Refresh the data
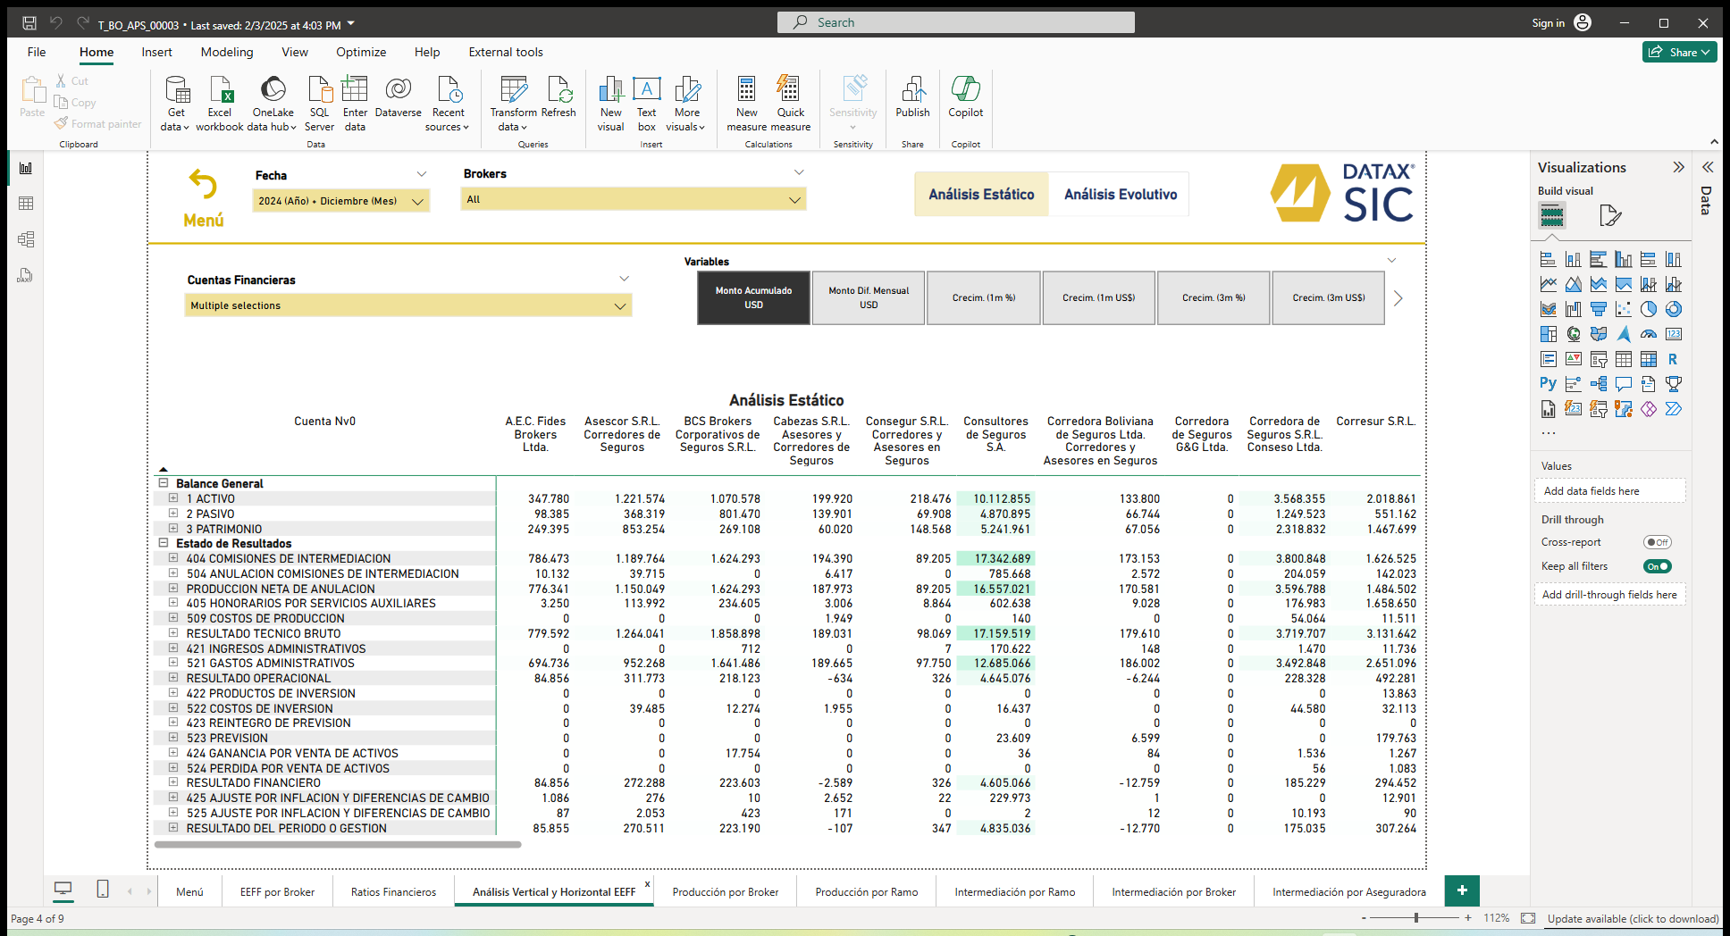This screenshot has height=936, width=1730. pos(558,101)
